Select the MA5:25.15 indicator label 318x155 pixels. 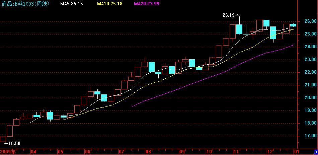tap(72, 4)
